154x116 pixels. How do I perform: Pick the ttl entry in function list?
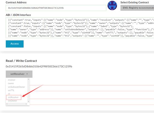9,94
